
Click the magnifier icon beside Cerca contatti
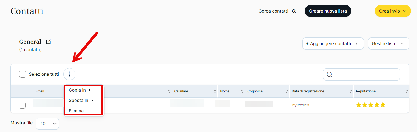pyautogui.click(x=294, y=11)
